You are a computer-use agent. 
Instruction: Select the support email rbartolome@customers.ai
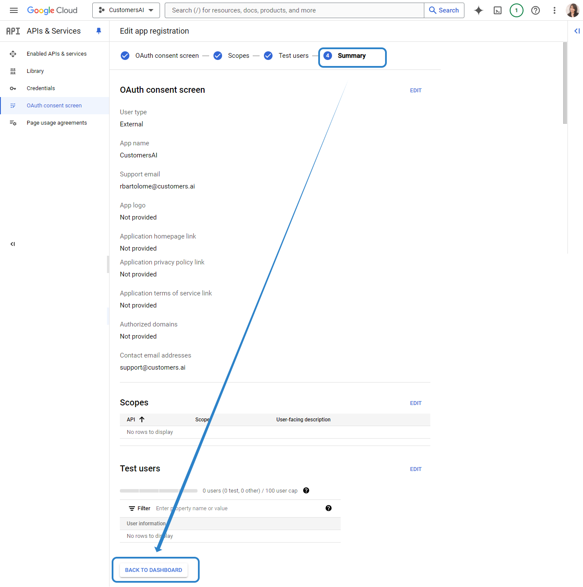pyautogui.click(x=157, y=186)
